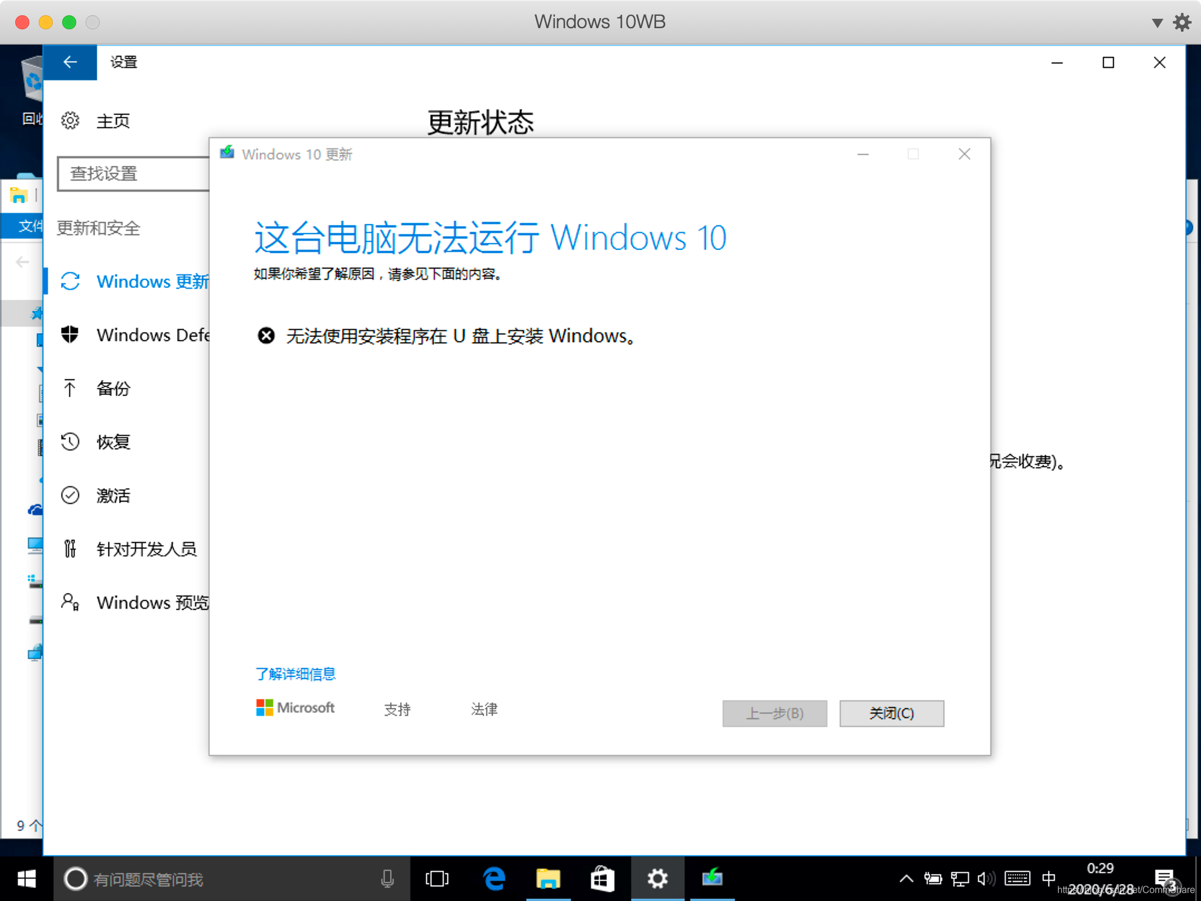
Task: Open the VM title bar dropdown arrow
Action: coord(1156,23)
